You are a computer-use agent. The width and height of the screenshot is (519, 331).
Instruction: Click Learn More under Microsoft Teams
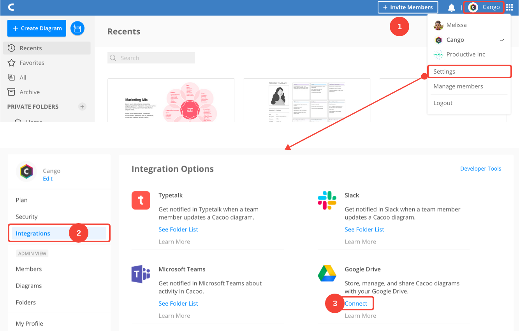174,316
